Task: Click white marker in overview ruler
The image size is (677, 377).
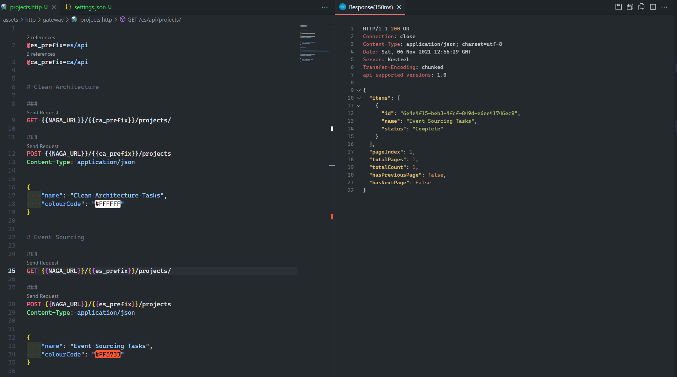Action: click(332, 129)
